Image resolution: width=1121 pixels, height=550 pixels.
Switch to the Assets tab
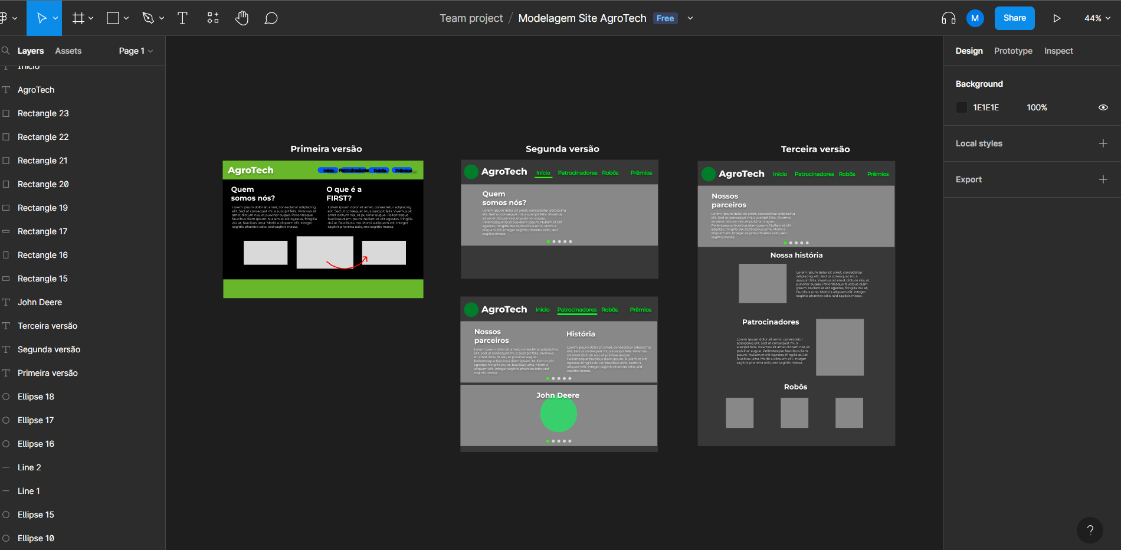tap(68, 51)
